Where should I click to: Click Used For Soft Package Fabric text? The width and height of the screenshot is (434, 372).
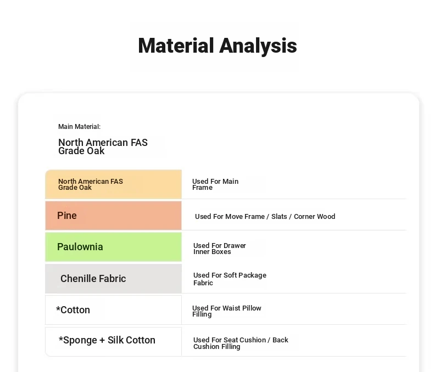click(x=230, y=279)
